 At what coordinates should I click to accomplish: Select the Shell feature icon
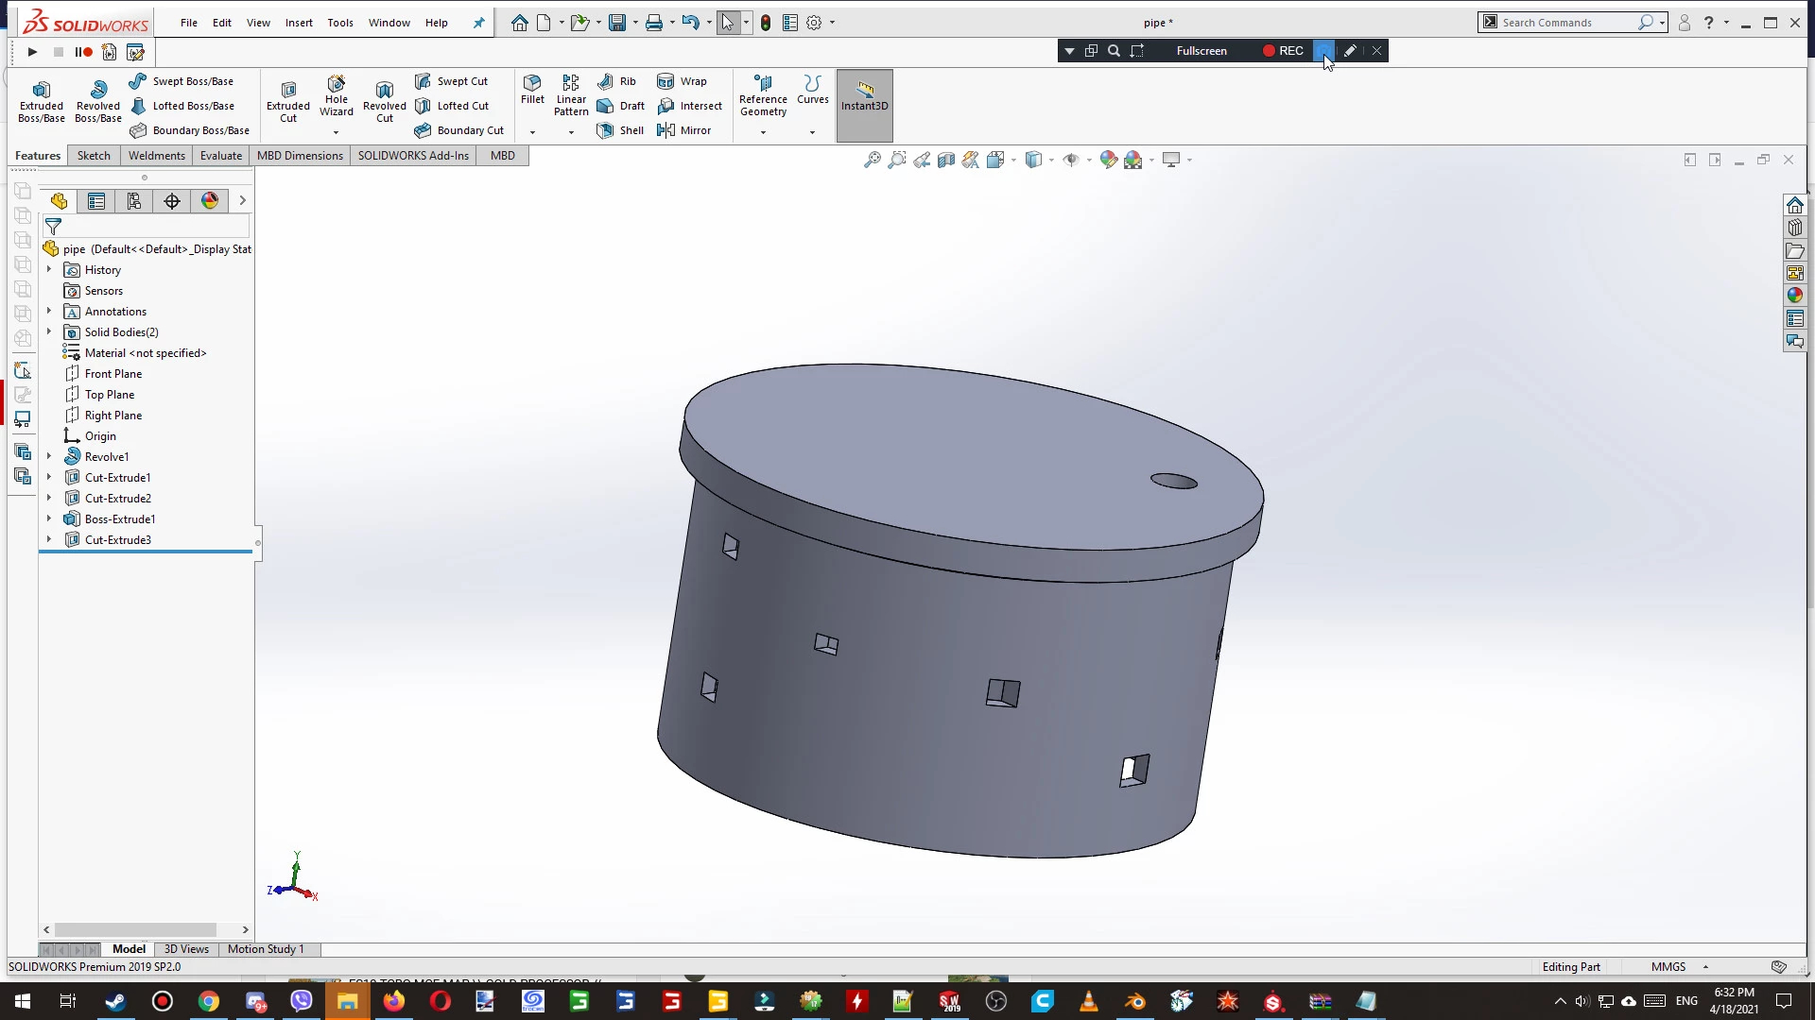(620, 130)
